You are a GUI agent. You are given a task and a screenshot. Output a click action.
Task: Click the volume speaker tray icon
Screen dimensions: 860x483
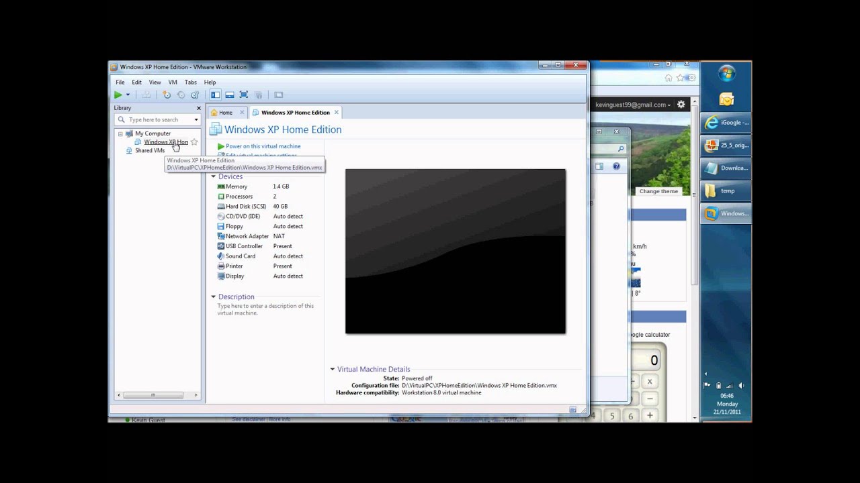coord(741,386)
